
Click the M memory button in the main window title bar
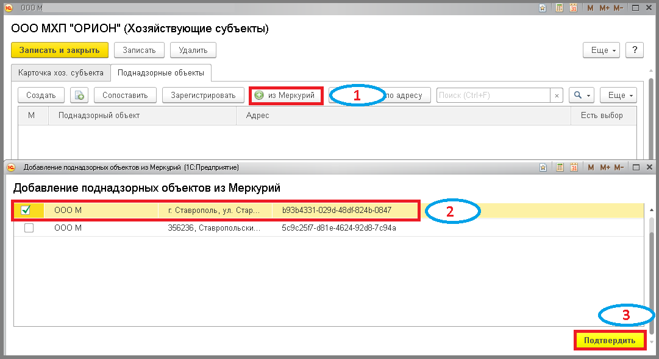point(591,8)
